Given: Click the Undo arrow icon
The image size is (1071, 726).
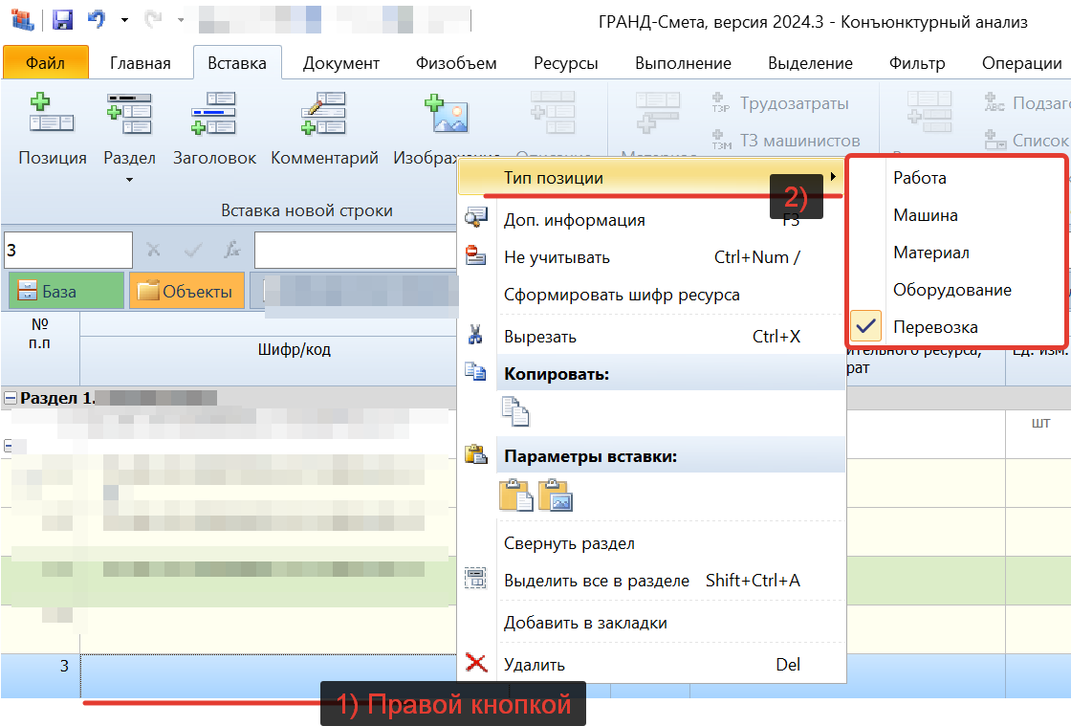Looking at the screenshot, I should click(97, 19).
